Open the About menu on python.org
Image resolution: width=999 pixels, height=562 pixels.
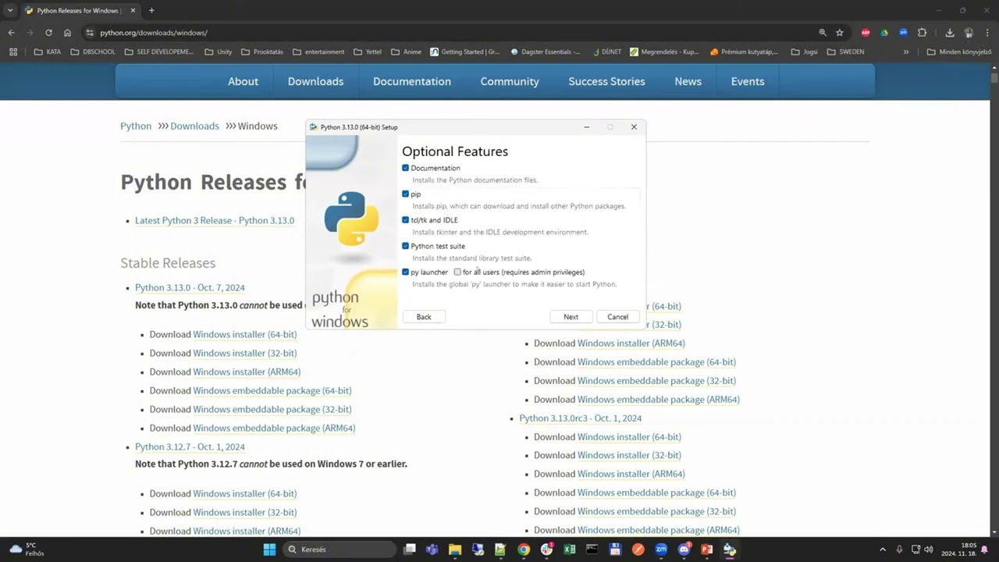243,81
